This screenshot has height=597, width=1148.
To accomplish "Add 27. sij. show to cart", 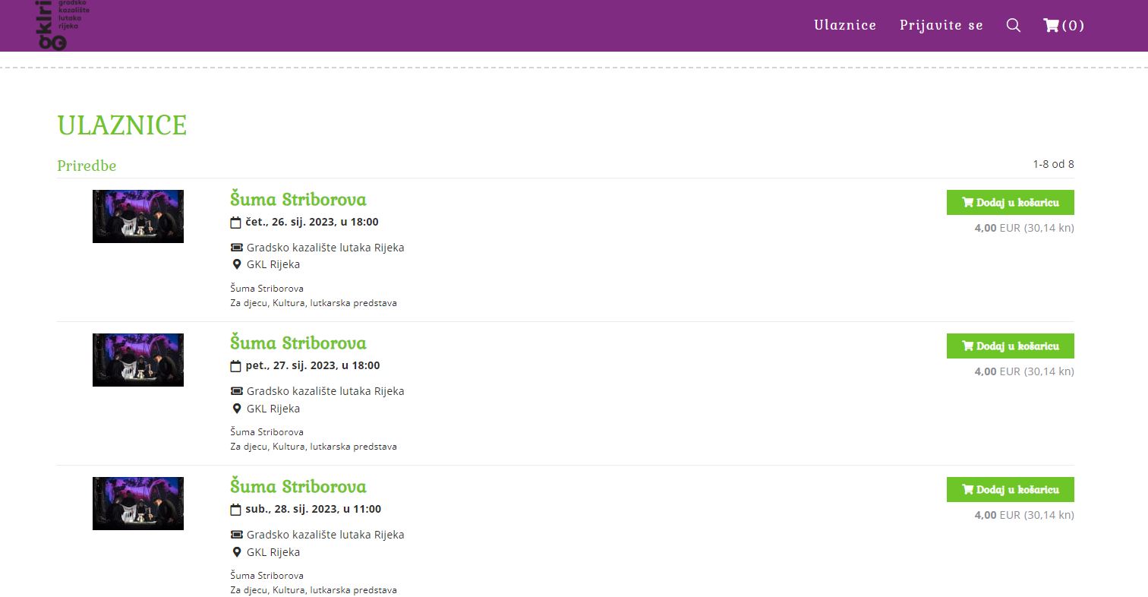I will [1010, 346].
